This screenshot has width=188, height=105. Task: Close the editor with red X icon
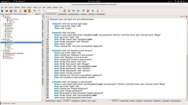pos(187,17)
